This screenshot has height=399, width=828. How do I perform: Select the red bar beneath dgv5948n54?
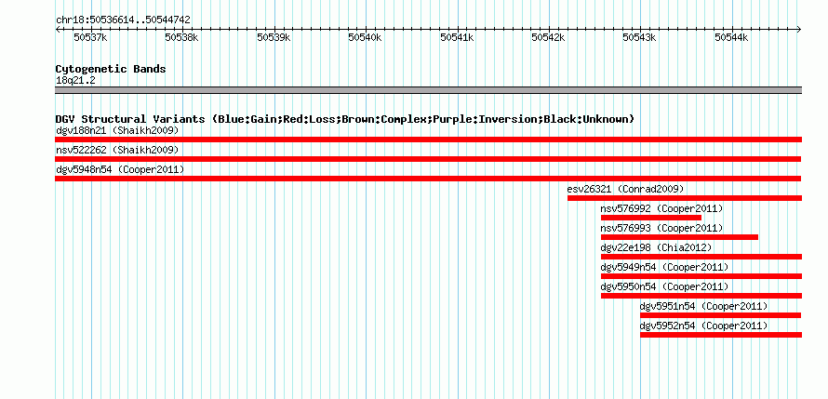428,179
